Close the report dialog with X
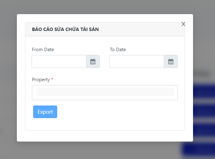This screenshot has height=159, width=215. 183,24
